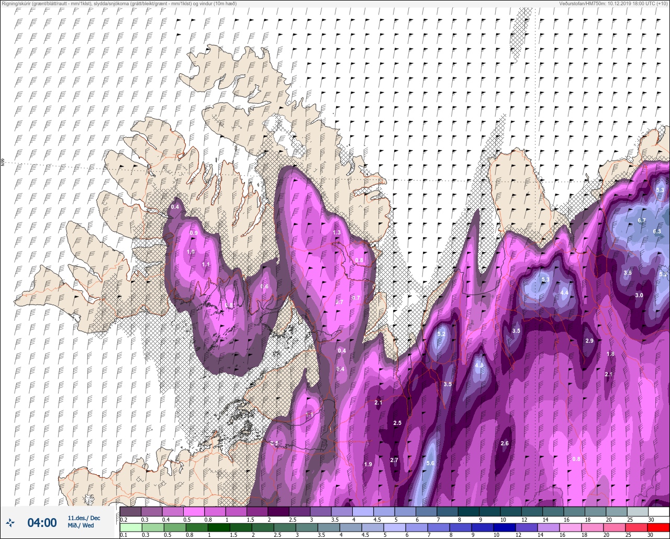Click the bright red swatch ending lower legend row

pyautogui.click(x=658, y=527)
